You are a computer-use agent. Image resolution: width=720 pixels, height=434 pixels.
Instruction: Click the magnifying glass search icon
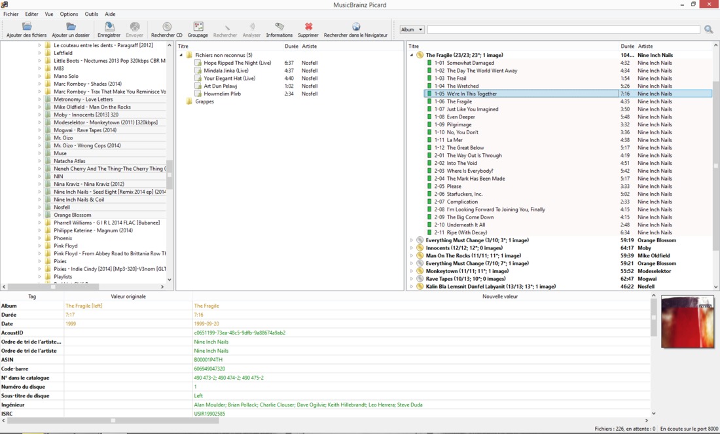click(708, 29)
